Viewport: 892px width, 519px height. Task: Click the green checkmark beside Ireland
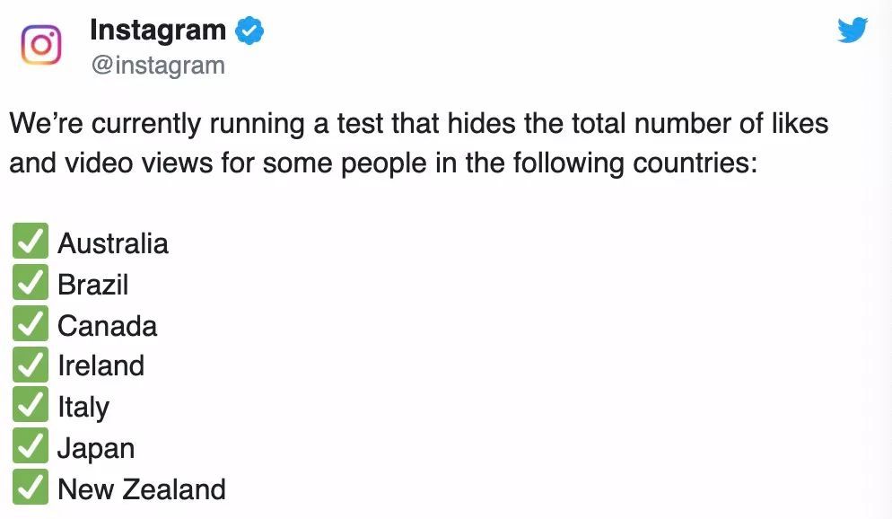[30, 365]
